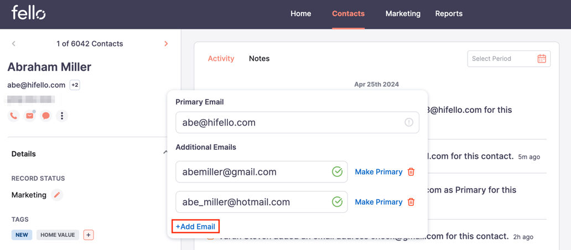
Task: Open the three-dot more options menu
Action: point(62,116)
